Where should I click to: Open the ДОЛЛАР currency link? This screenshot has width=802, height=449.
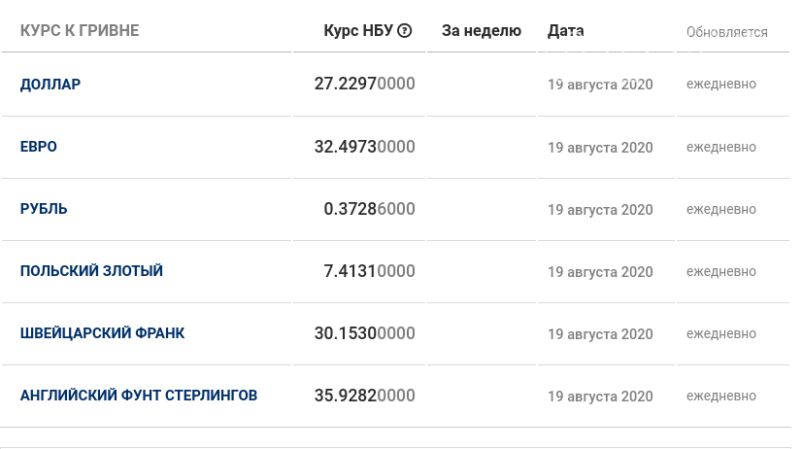click(50, 85)
